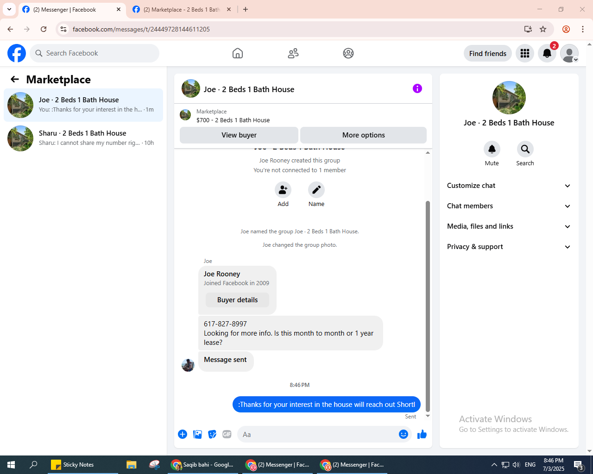Click Joe's group avatar in right panel
The image size is (593, 474).
click(509, 98)
